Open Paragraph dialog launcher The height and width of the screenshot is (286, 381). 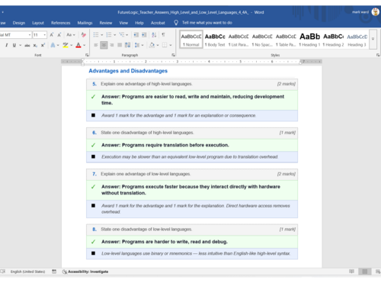tap(173, 55)
